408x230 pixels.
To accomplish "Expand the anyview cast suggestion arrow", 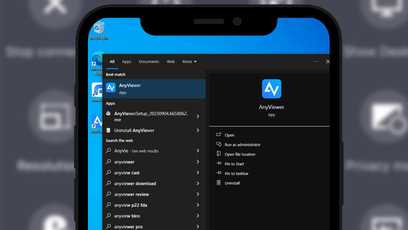I will click(x=198, y=172).
